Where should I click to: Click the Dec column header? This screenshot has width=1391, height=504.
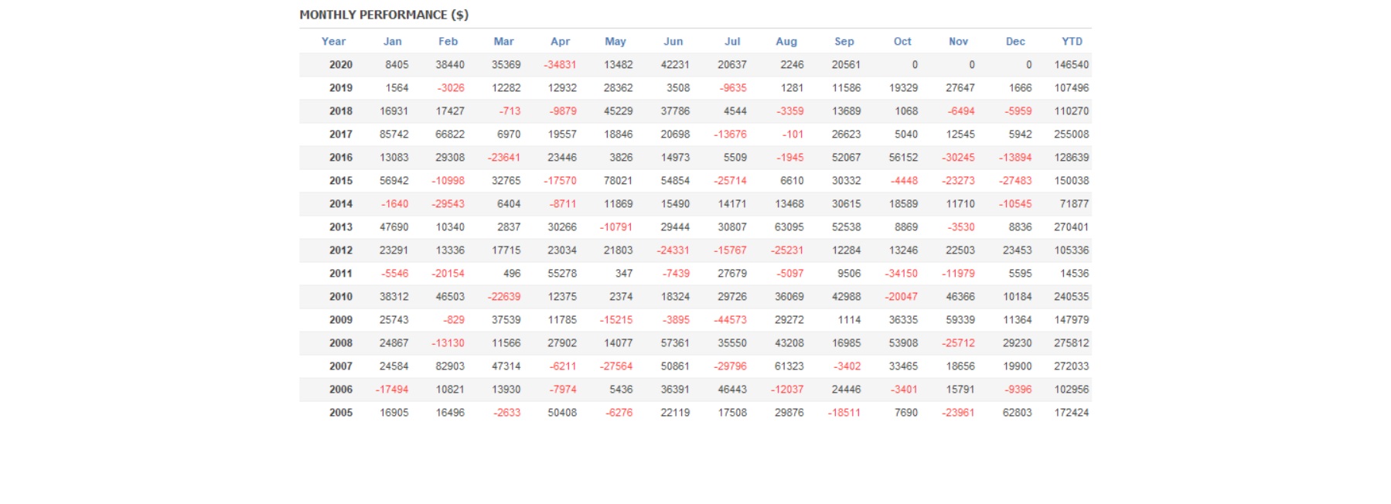click(1015, 42)
